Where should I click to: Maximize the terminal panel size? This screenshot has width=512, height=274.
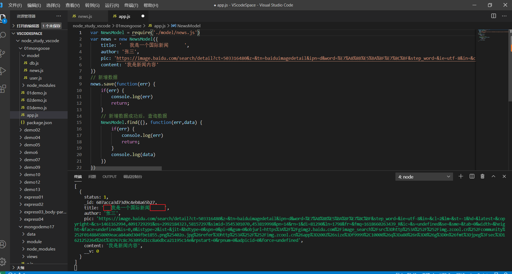[493, 176]
